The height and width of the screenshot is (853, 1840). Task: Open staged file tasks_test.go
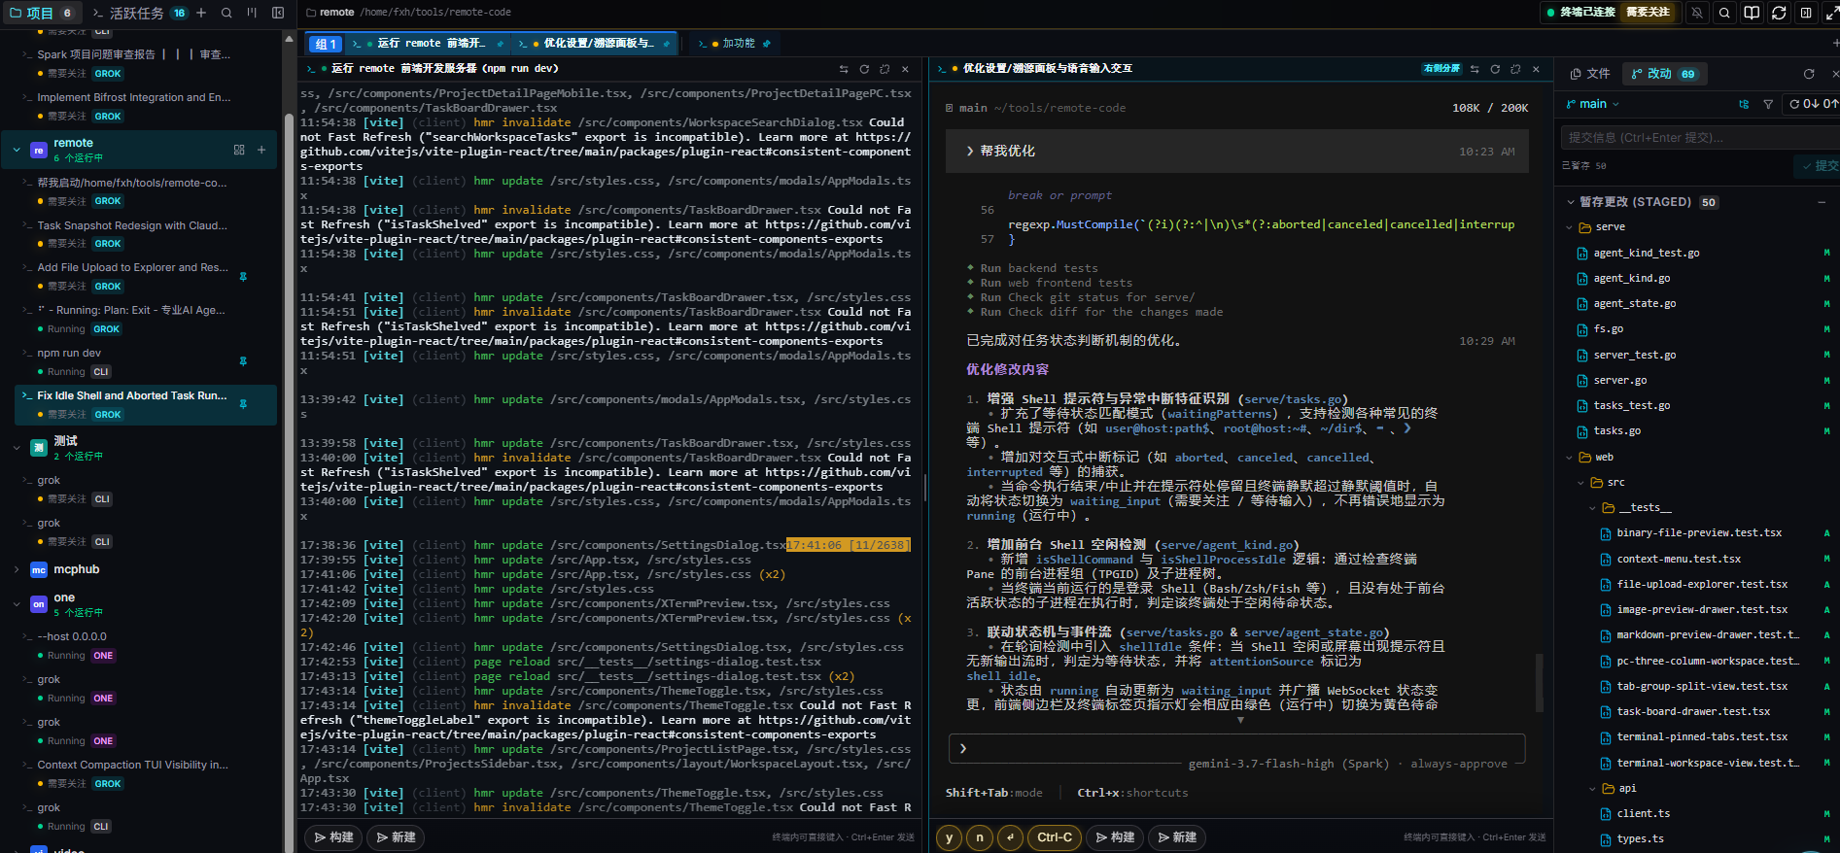(1631, 406)
